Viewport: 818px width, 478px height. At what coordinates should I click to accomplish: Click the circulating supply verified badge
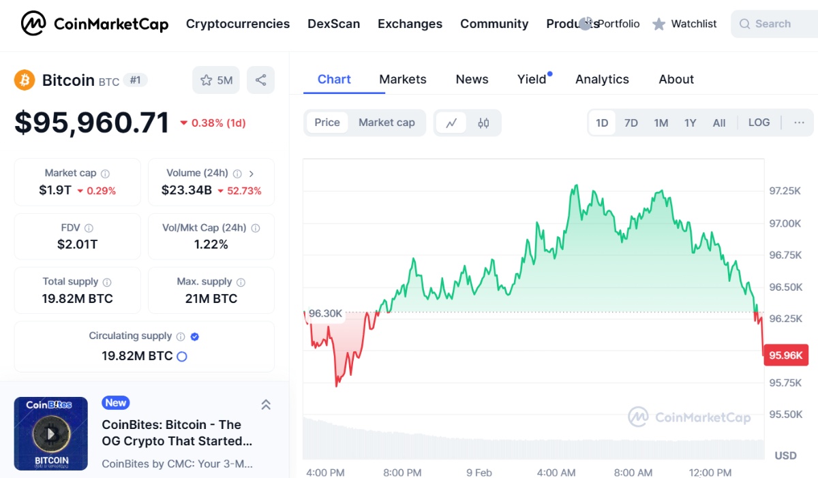195,336
